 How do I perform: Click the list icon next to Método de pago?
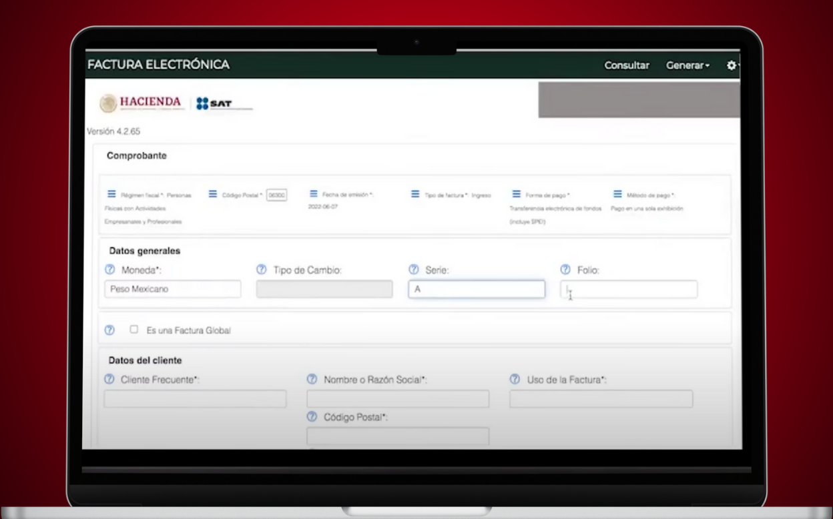(617, 194)
